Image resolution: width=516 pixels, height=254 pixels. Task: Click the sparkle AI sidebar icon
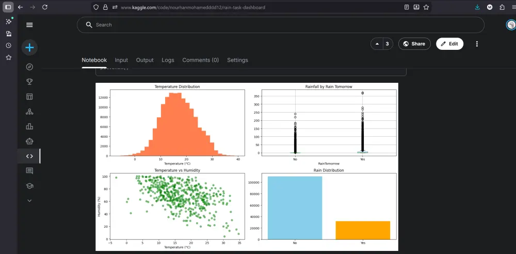(x=9, y=21)
